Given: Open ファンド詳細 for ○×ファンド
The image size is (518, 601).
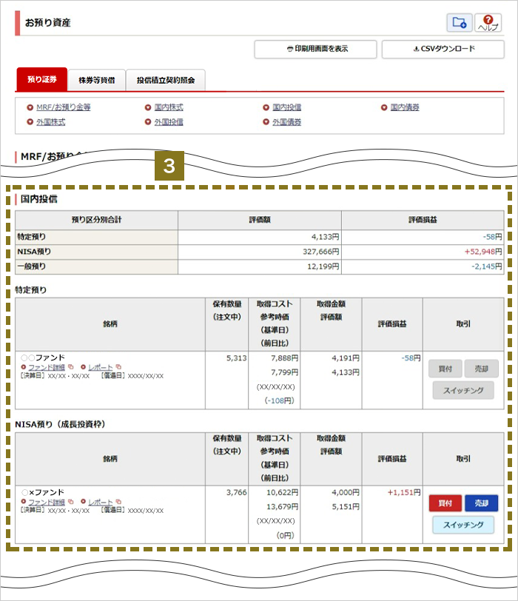Looking at the screenshot, I should click(x=47, y=502).
